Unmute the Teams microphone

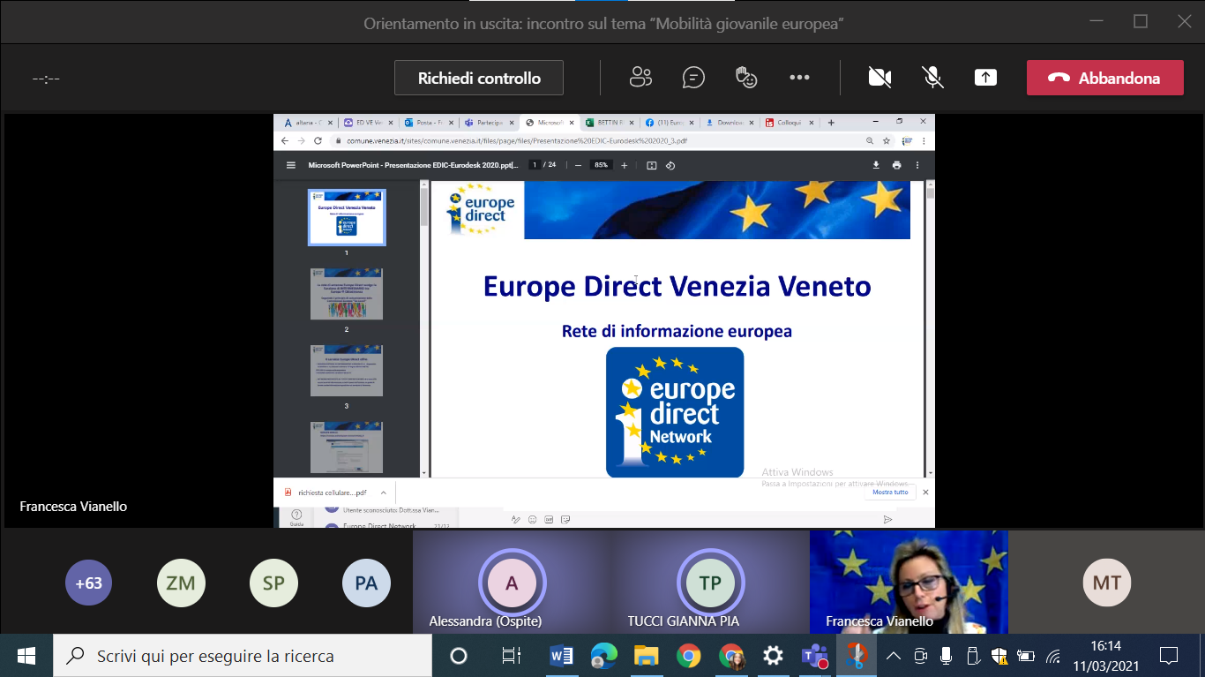[932, 78]
